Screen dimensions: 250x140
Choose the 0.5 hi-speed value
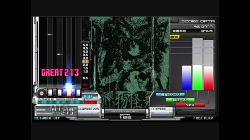[85, 78]
